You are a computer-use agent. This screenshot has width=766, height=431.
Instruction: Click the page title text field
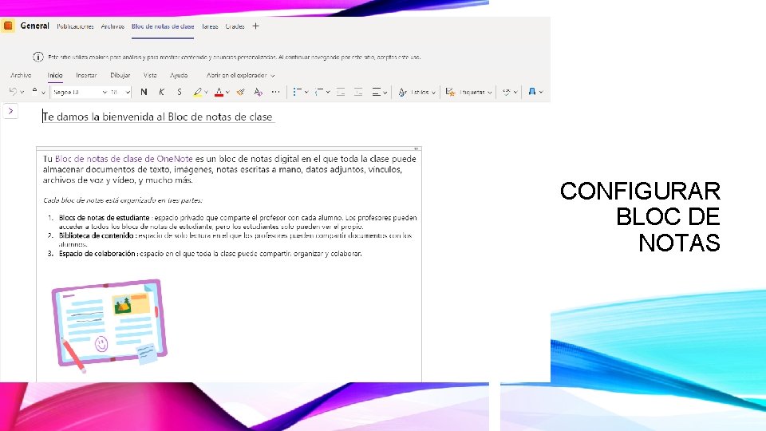[x=158, y=117]
